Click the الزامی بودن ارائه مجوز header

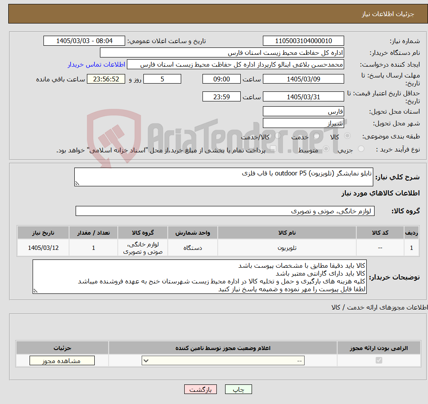click(x=379, y=348)
